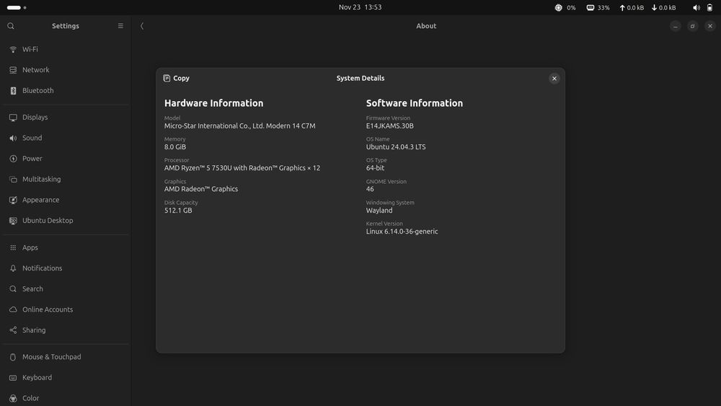Click the Search sidebar row's magnifier icon
Image resolution: width=721 pixels, height=406 pixels.
coord(13,288)
